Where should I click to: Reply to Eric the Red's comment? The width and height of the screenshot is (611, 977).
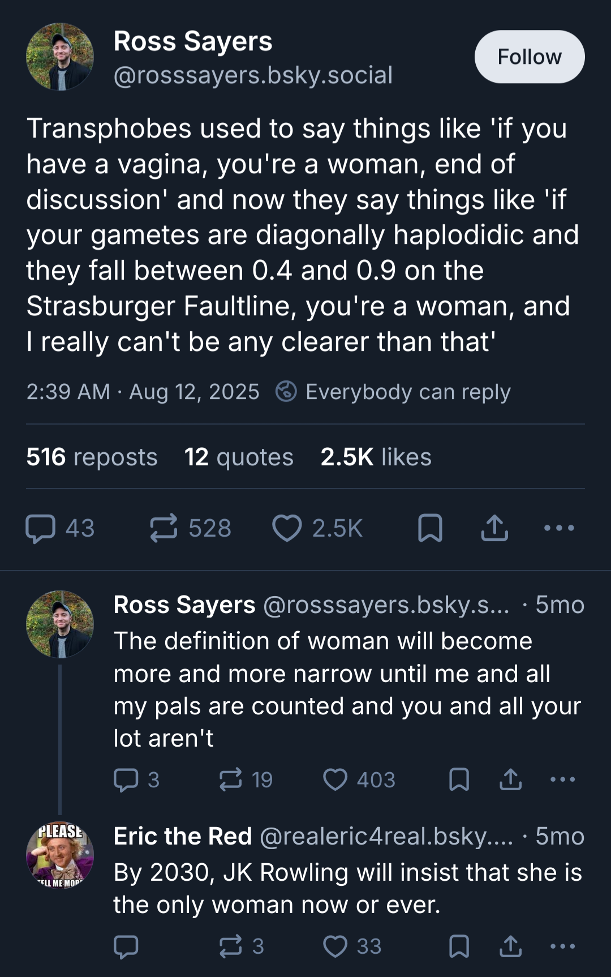point(126,946)
